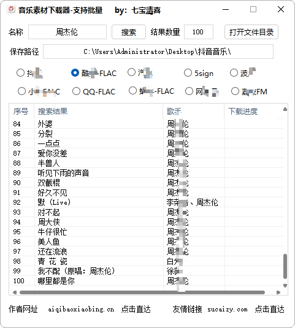Select the song 青 花 瓷
Viewport: 295px width, 328px height.
click(52, 261)
